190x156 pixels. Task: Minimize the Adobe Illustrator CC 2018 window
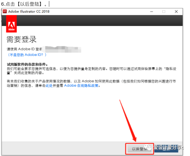point(151,12)
